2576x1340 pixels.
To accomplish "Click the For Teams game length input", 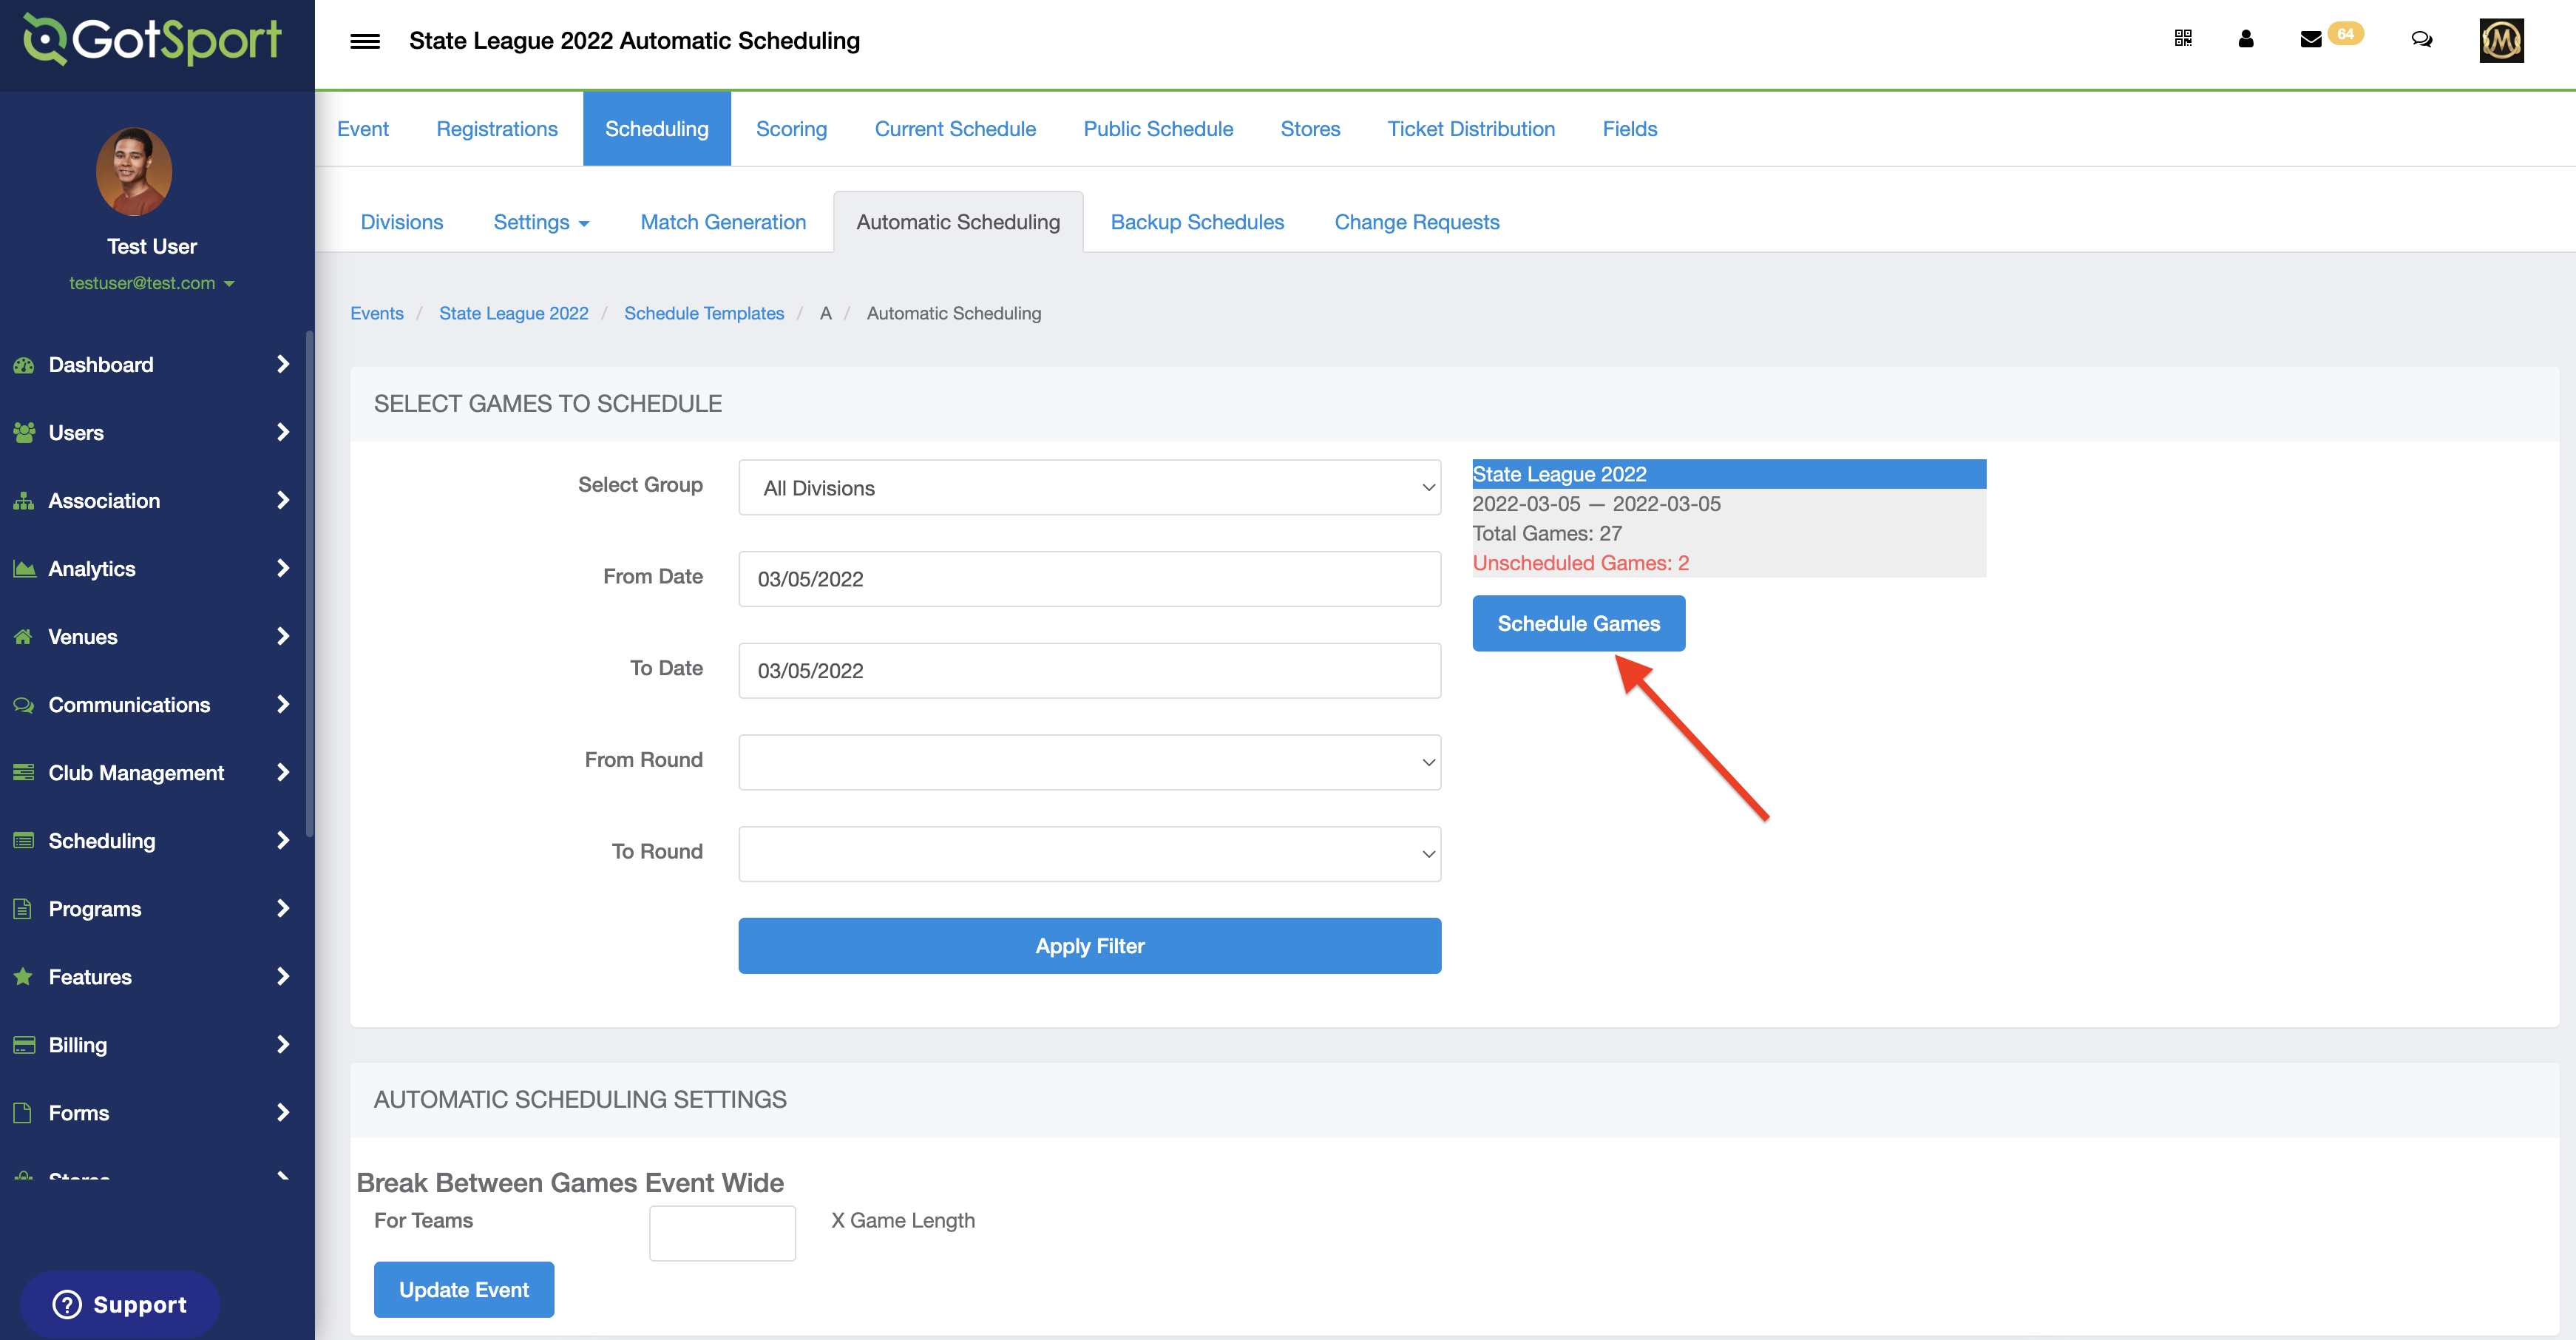I will tap(722, 1232).
